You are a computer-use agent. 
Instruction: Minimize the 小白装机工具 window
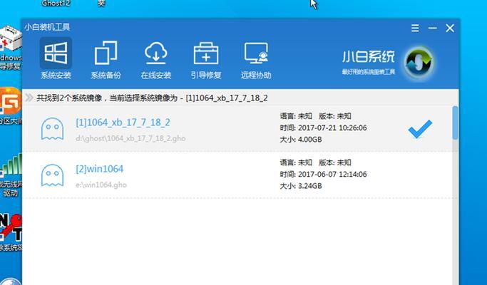433,28
